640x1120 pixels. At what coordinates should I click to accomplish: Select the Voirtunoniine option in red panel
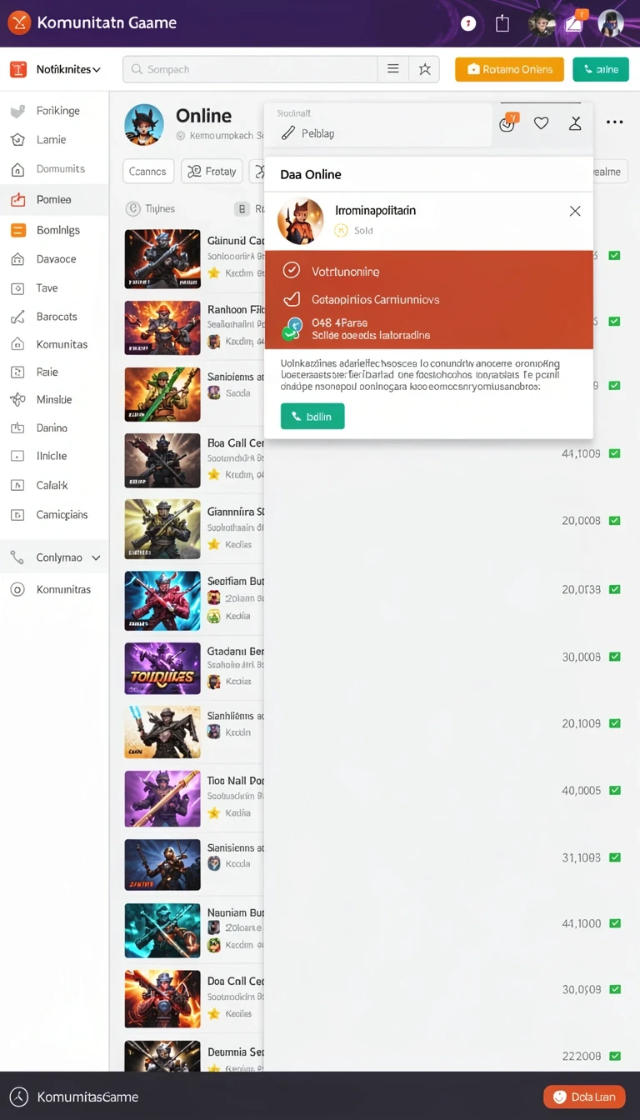click(x=428, y=271)
